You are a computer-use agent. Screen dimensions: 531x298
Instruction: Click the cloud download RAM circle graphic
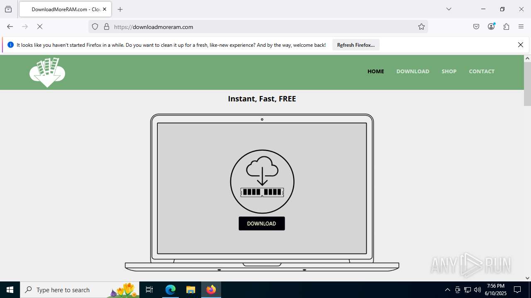click(x=262, y=181)
